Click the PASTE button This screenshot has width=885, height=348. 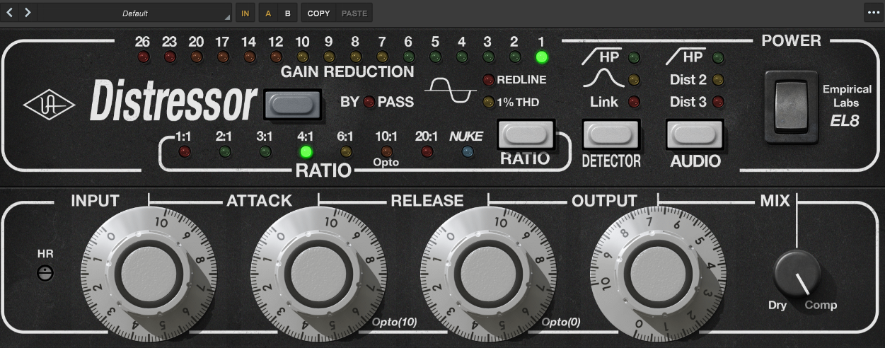point(354,13)
